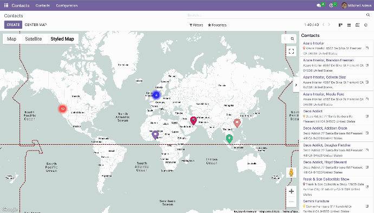This screenshot has width=374, height=213.
Task: Select Styled Map layer
Action: pyautogui.click(x=62, y=39)
